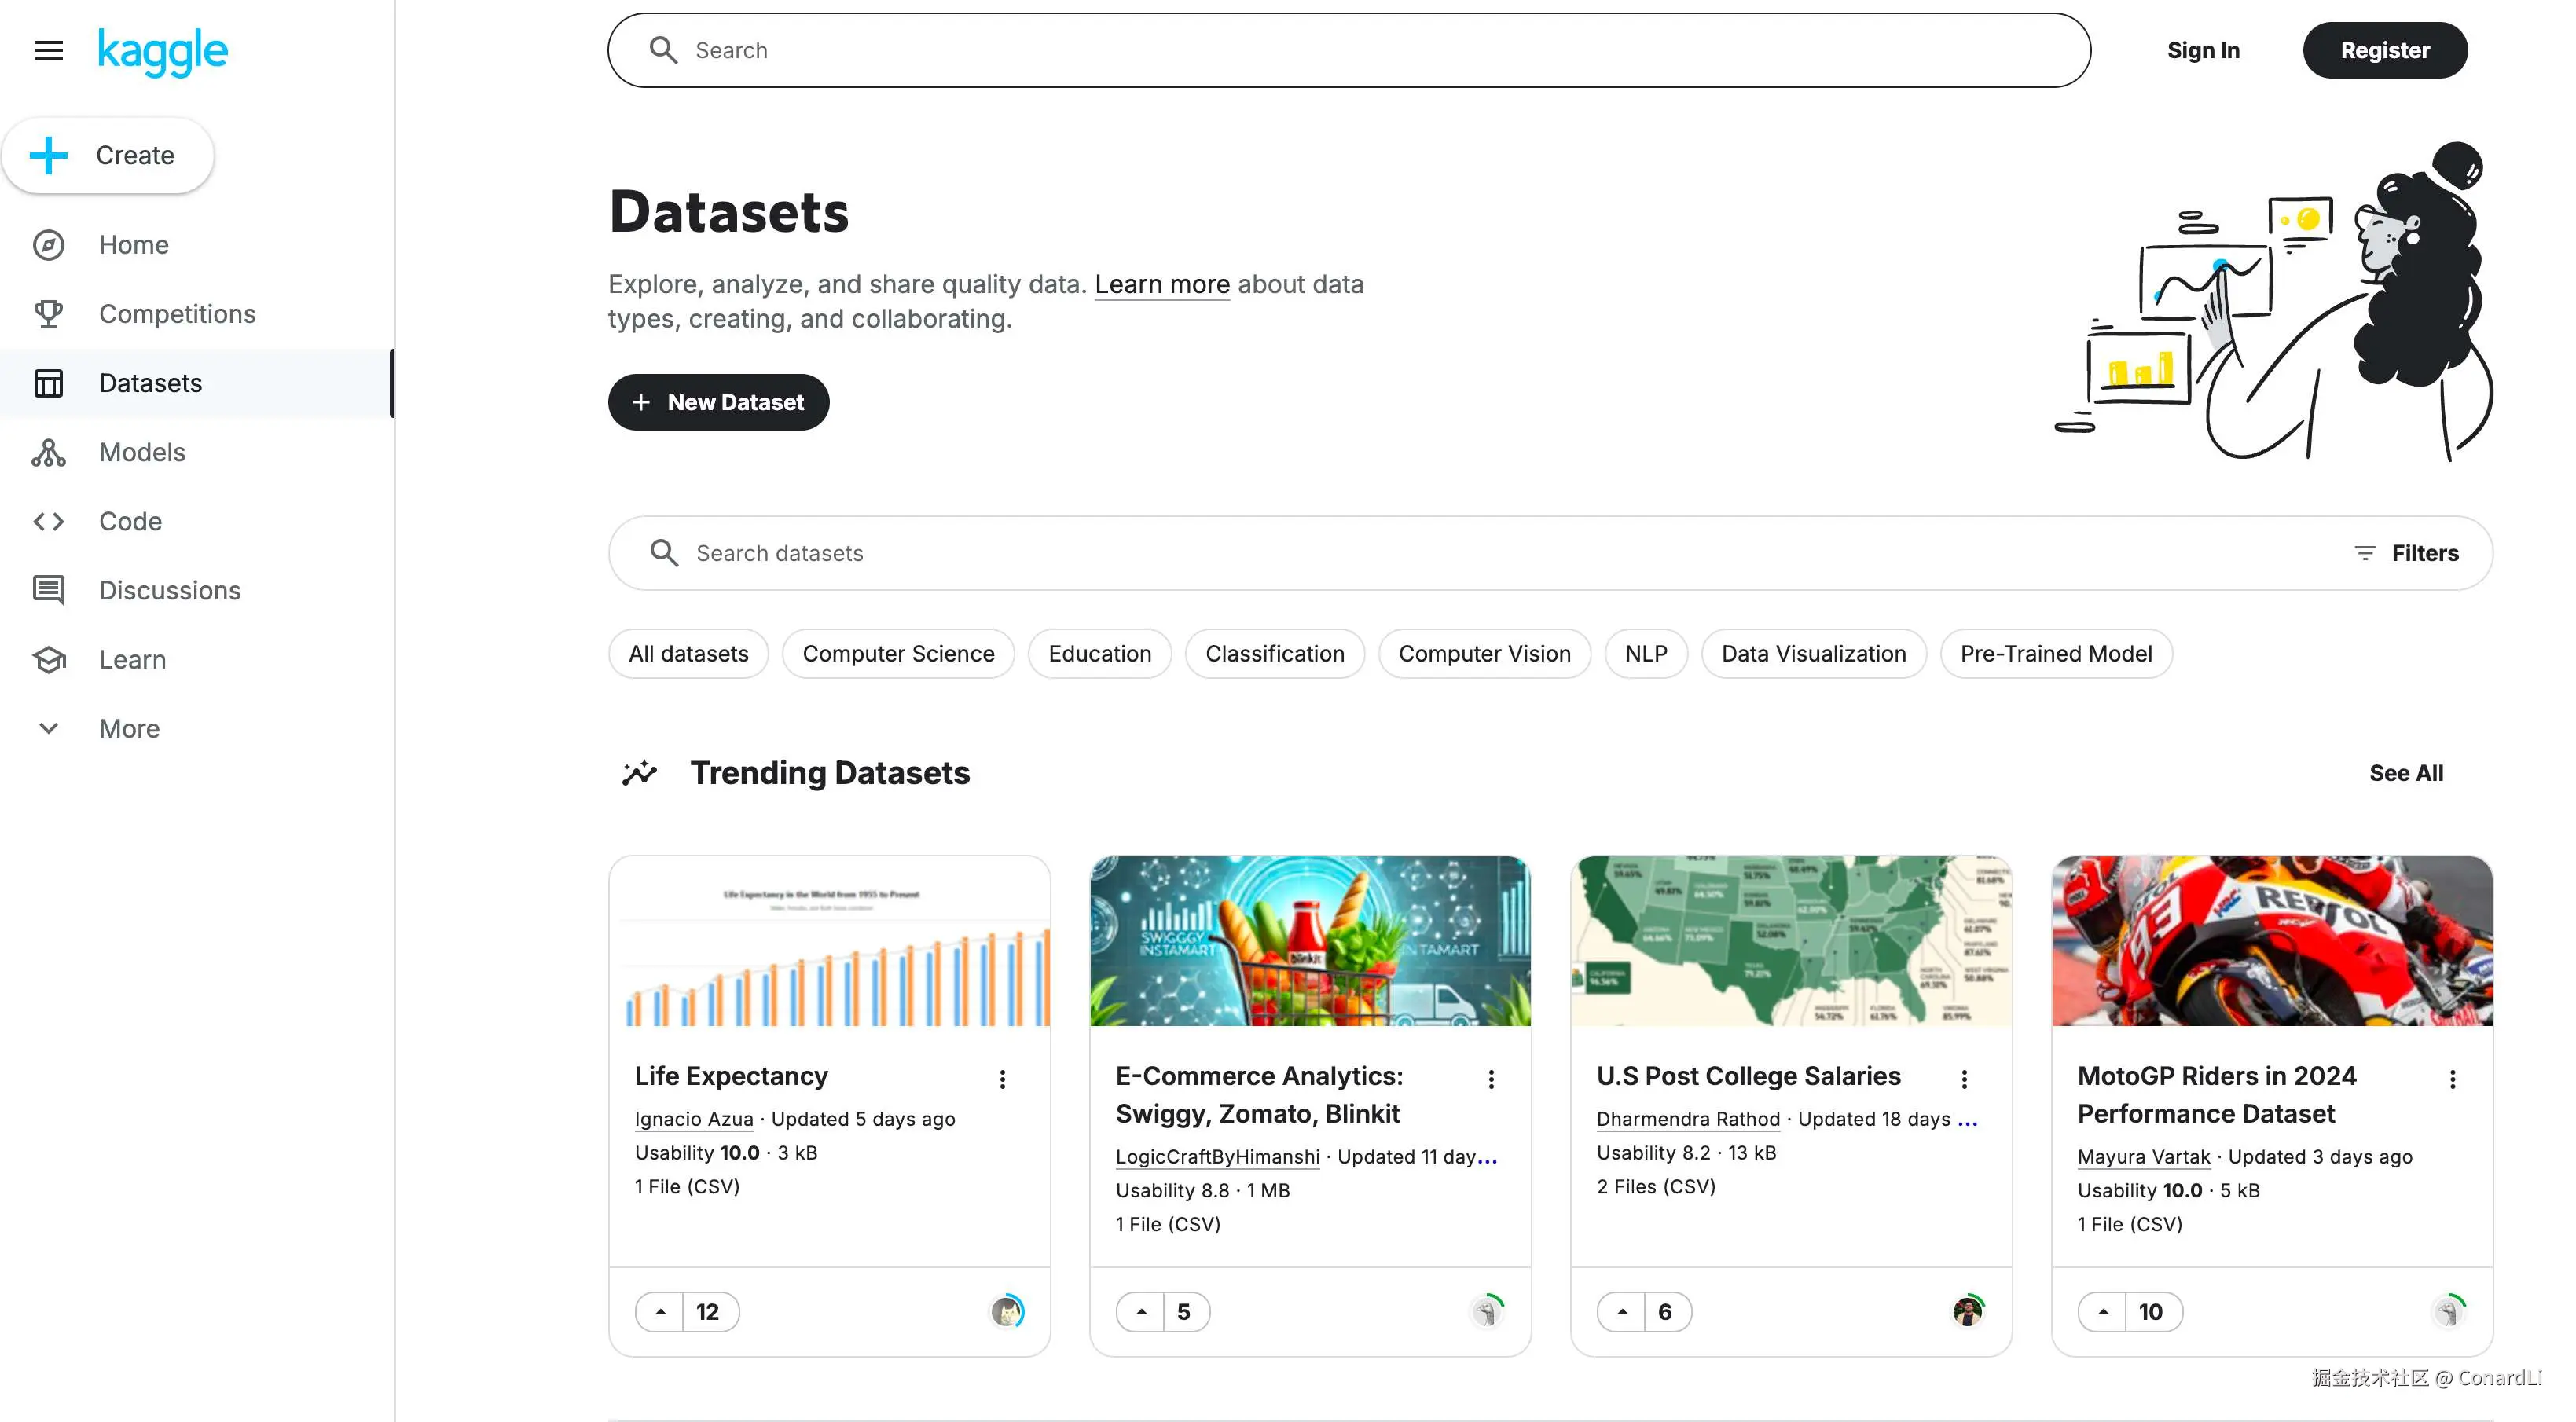Open the Life Expectancy card options menu
The image size is (2576, 1422).
(x=1002, y=1079)
